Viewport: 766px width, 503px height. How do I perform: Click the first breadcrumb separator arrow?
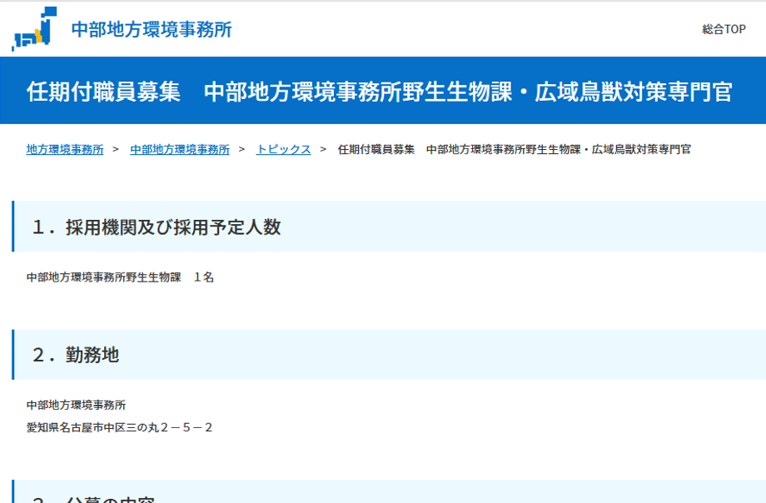(116, 149)
